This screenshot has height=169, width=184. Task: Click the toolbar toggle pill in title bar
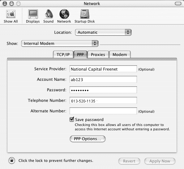click(x=178, y=3)
